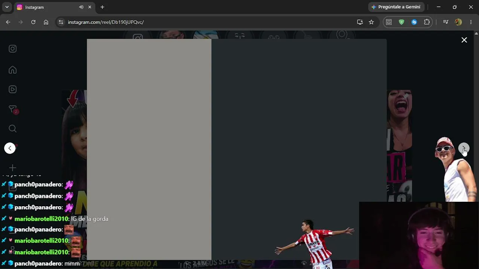This screenshot has width=479, height=269.
Task: Go to Instagram Home feed icon
Action: (13, 70)
